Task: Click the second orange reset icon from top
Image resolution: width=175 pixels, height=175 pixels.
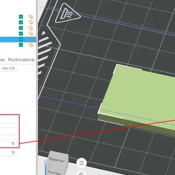Action: coord(31,22)
